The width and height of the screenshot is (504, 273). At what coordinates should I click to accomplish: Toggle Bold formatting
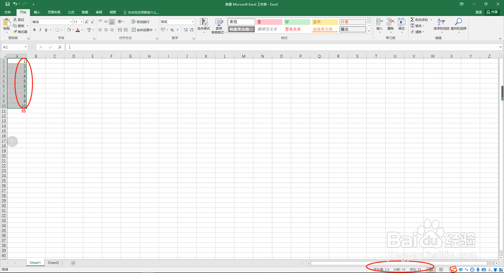click(35, 30)
